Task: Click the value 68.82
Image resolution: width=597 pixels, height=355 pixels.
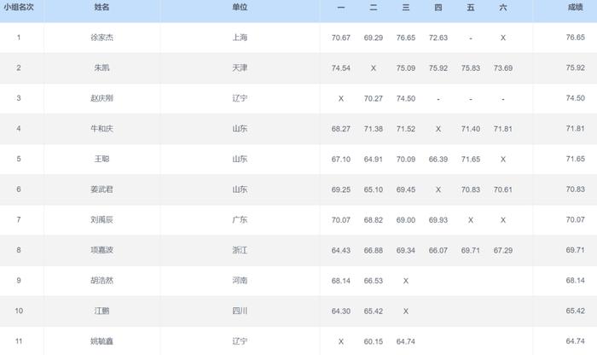Action: pyautogui.click(x=374, y=220)
